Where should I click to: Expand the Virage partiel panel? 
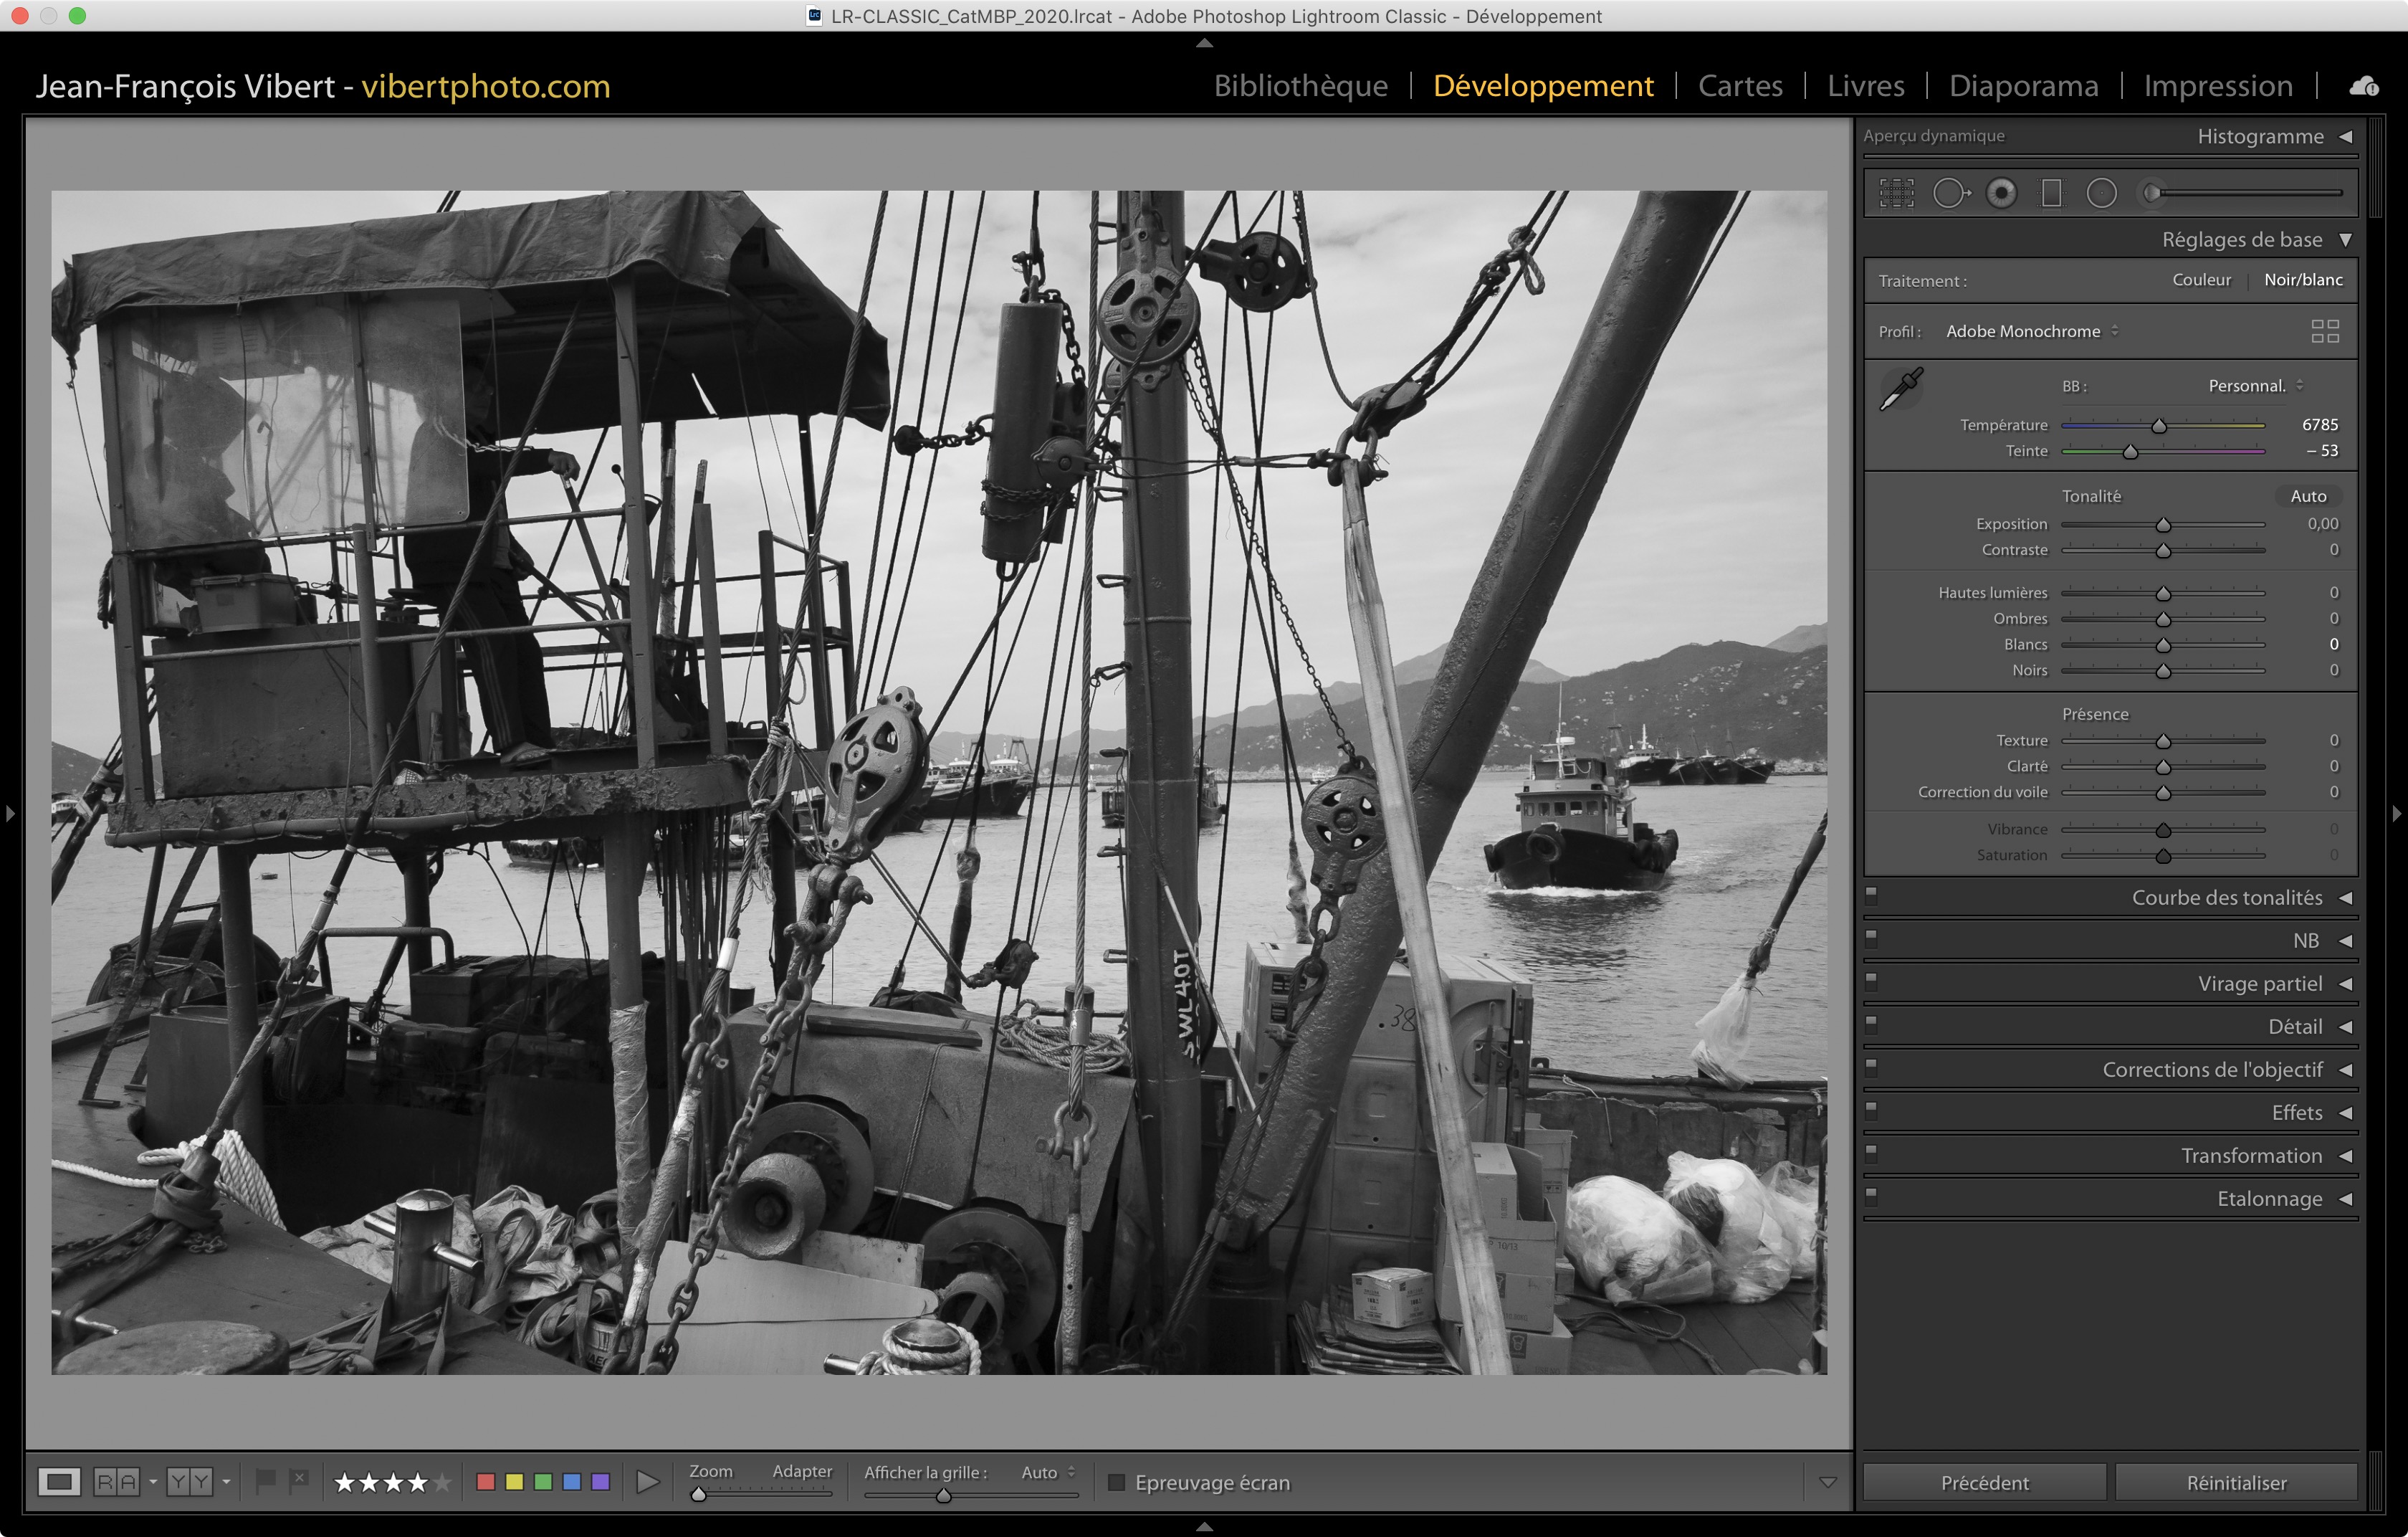tap(2259, 984)
